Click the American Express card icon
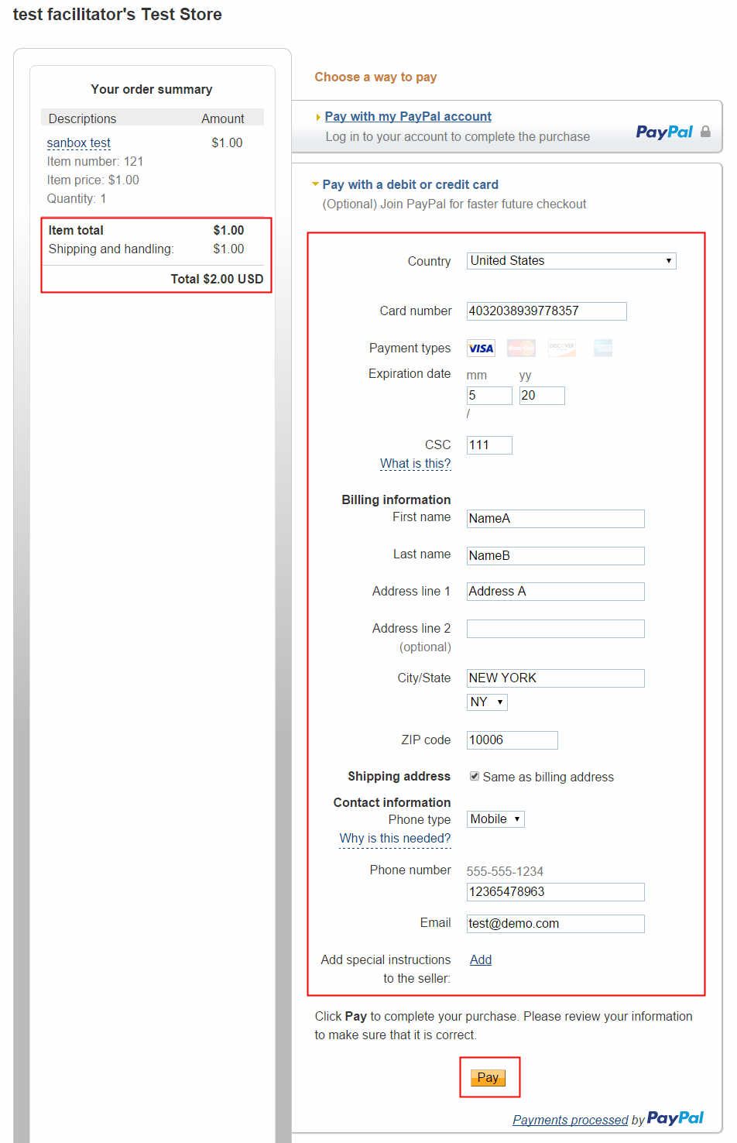 point(603,348)
